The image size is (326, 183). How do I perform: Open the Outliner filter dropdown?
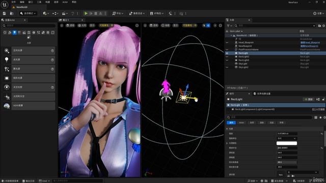pos(229,26)
